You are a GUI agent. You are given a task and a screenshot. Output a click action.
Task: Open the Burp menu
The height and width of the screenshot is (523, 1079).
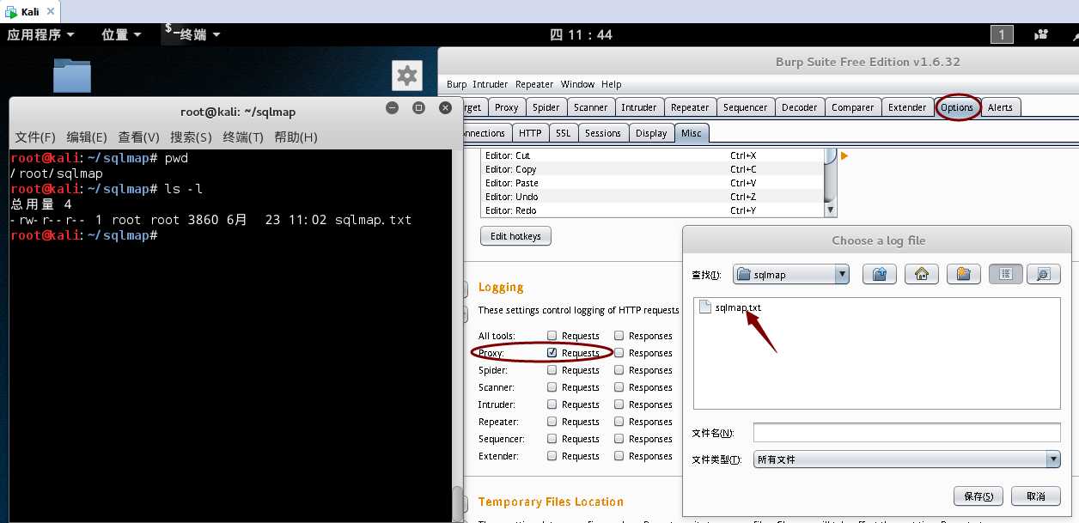[x=457, y=84]
